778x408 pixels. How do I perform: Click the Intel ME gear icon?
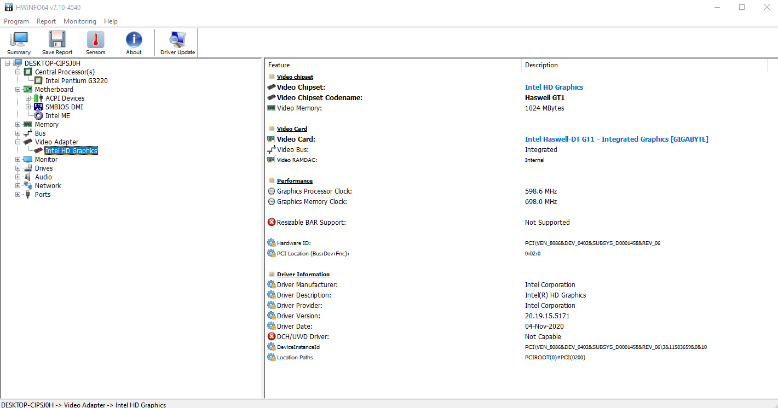[38, 115]
